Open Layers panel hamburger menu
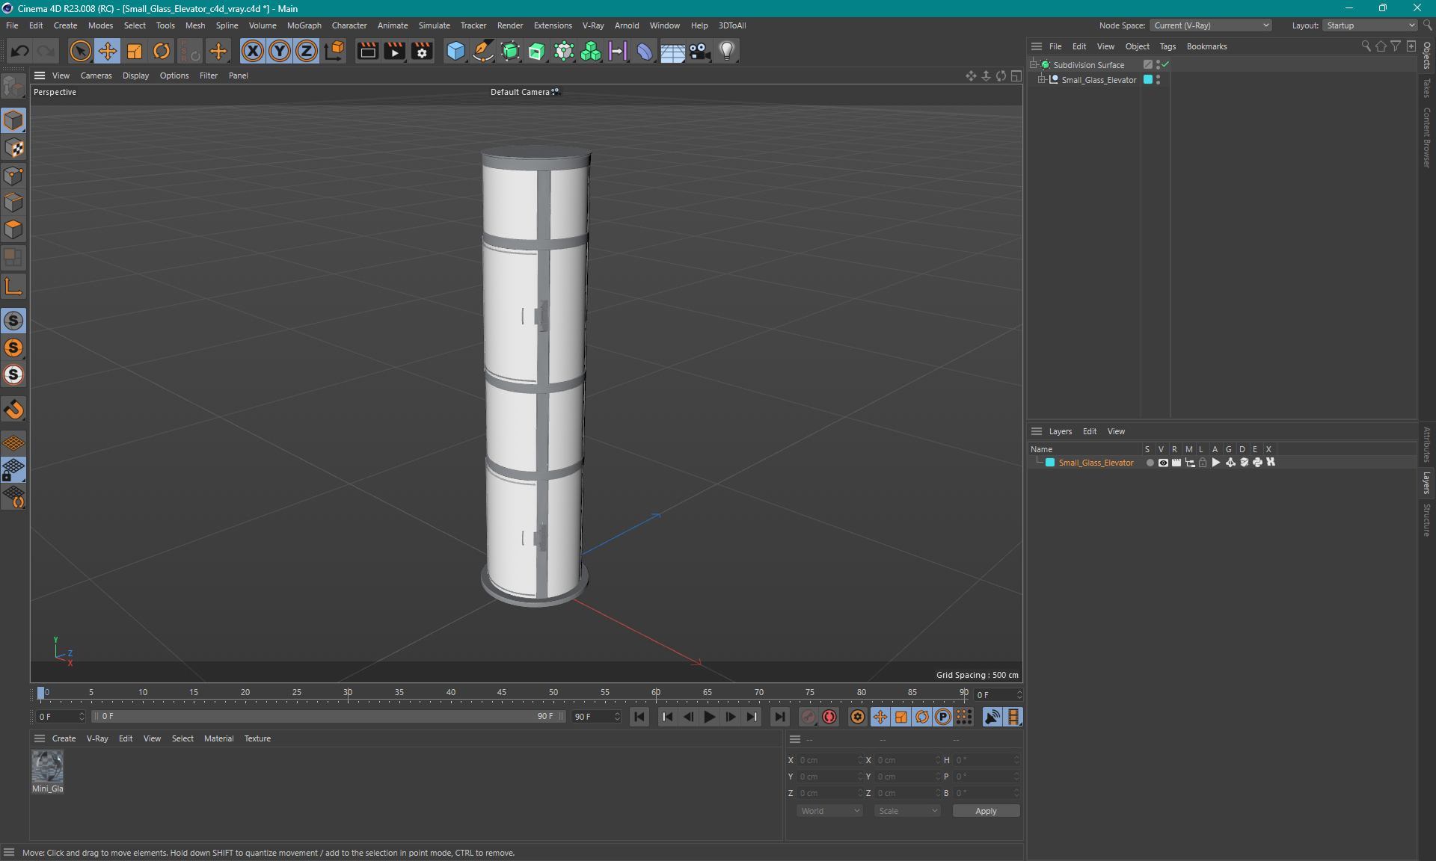Viewport: 1436px width, 861px height. [x=1037, y=431]
